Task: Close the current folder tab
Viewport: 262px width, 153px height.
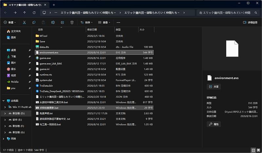Action: (45, 5)
